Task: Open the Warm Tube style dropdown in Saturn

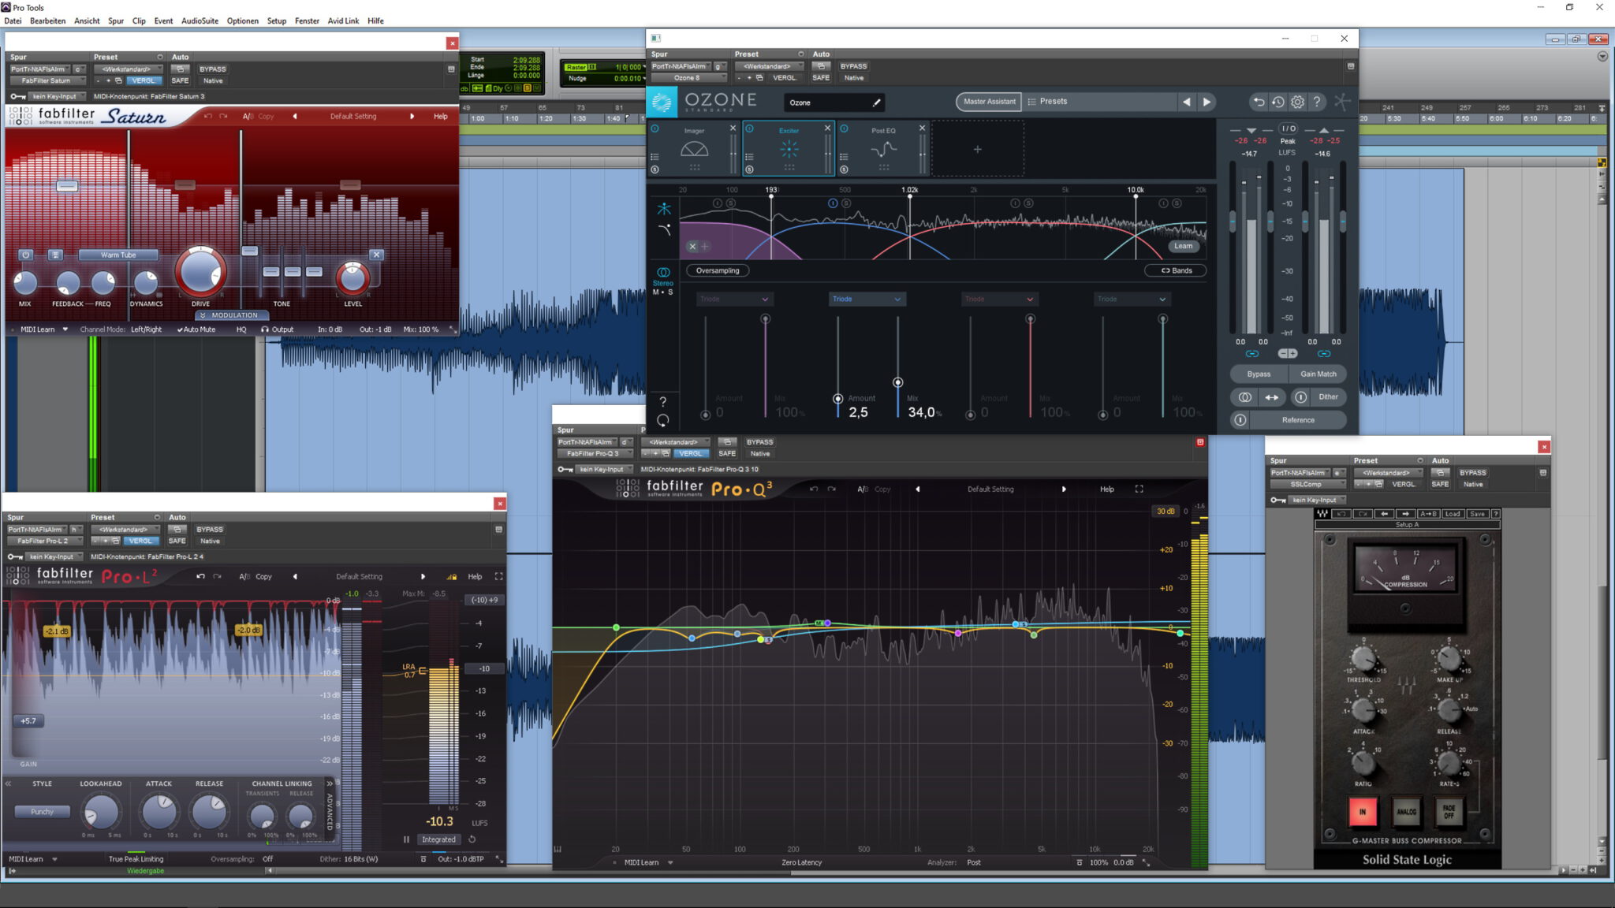Action: (x=118, y=255)
